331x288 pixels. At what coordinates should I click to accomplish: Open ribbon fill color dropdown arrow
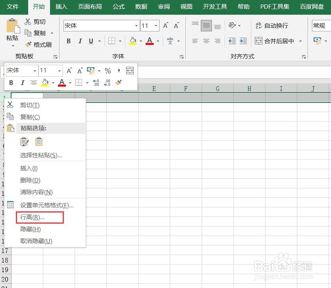point(141,41)
